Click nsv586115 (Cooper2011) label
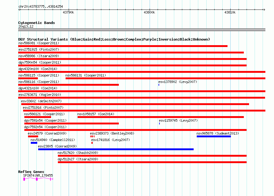Image resolution: width=274 pixels, height=196 pixels. coord(39,75)
